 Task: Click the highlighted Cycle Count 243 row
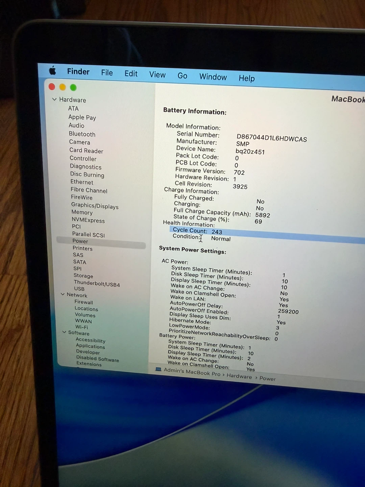tap(267, 234)
